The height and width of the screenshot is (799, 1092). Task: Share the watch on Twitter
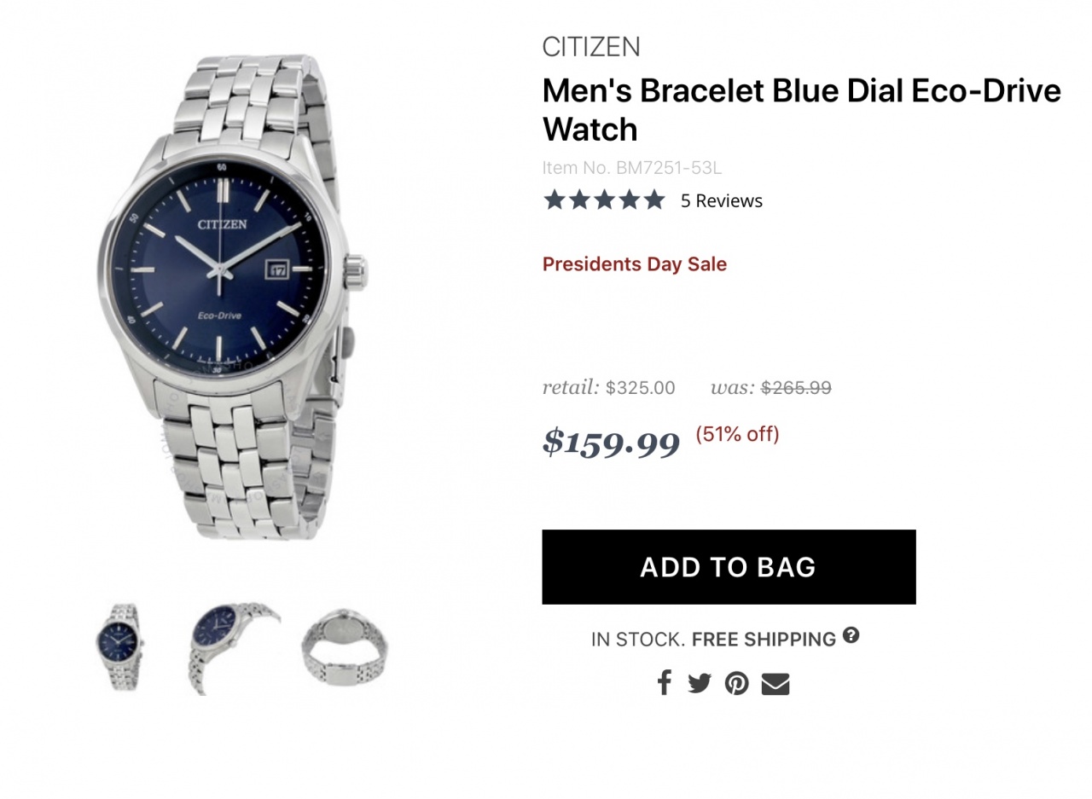pos(700,683)
